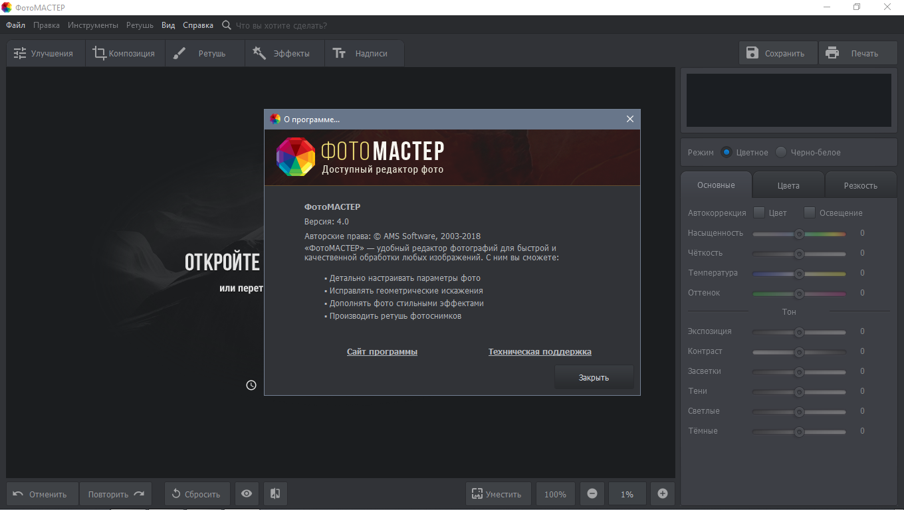Click the magnifier search icon
This screenshot has width=904, height=510.
tap(227, 25)
